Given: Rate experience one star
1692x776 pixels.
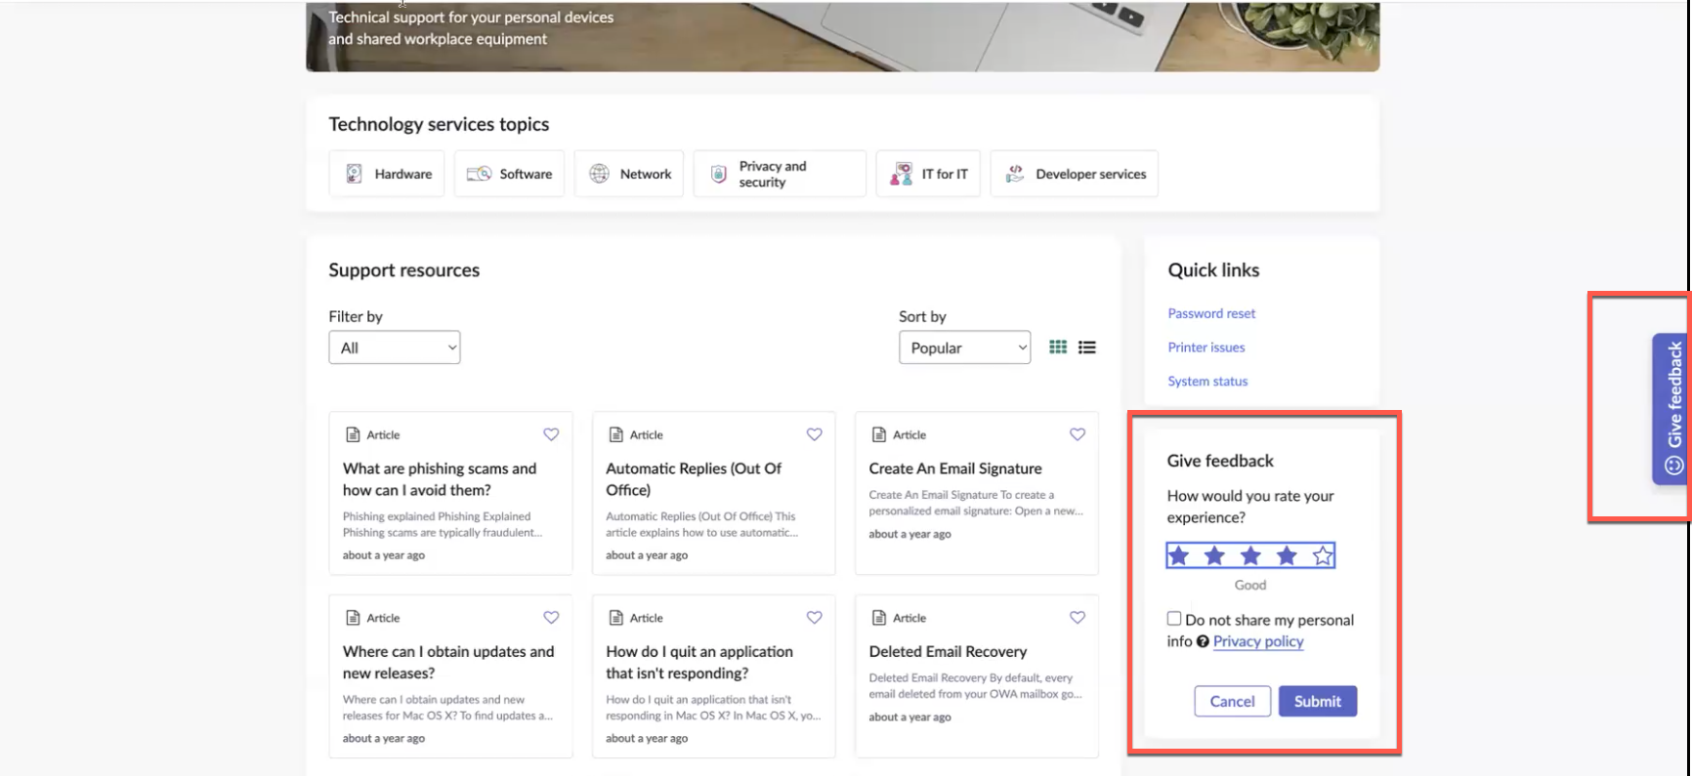Looking at the screenshot, I should 1179,555.
